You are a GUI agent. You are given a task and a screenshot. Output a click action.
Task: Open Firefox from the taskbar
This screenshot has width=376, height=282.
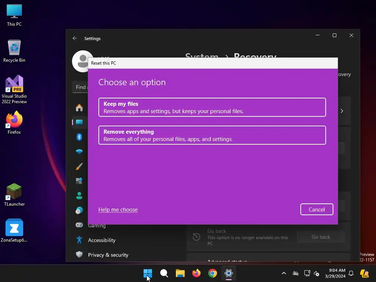pyautogui.click(x=196, y=273)
